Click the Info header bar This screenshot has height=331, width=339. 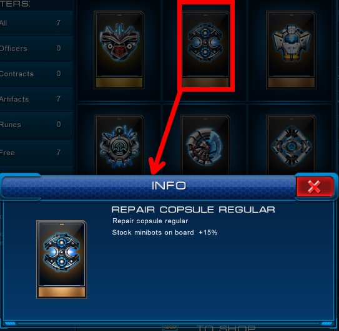tap(149, 186)
